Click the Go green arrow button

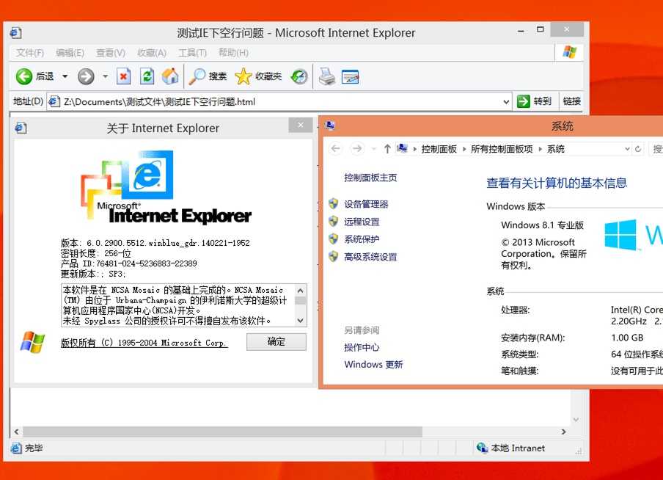(x=523, y=101)
